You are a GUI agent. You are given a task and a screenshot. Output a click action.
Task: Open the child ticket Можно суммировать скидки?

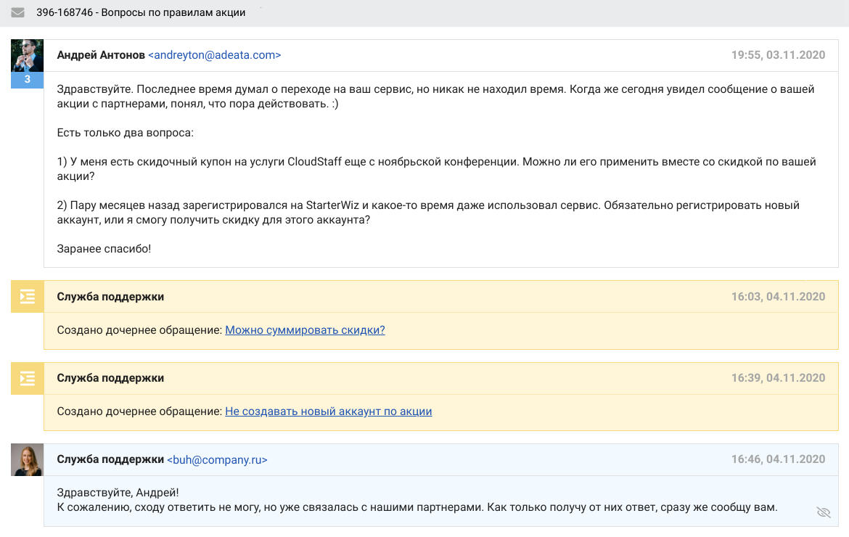304,329
